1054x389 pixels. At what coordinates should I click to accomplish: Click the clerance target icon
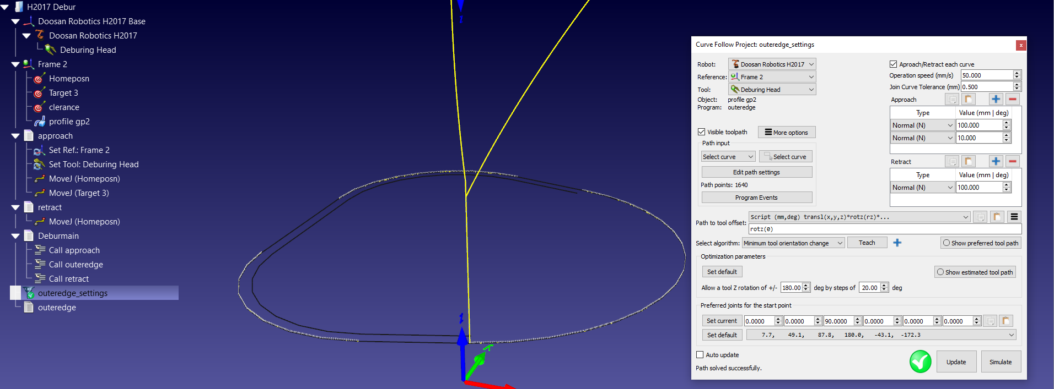[x=39, y=107]
